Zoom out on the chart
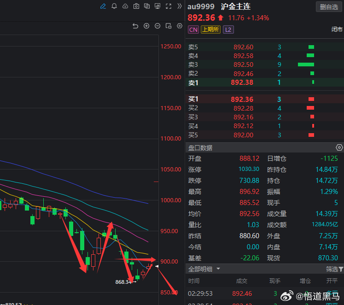This screenshot has width=344, height=305. (157, 26)
